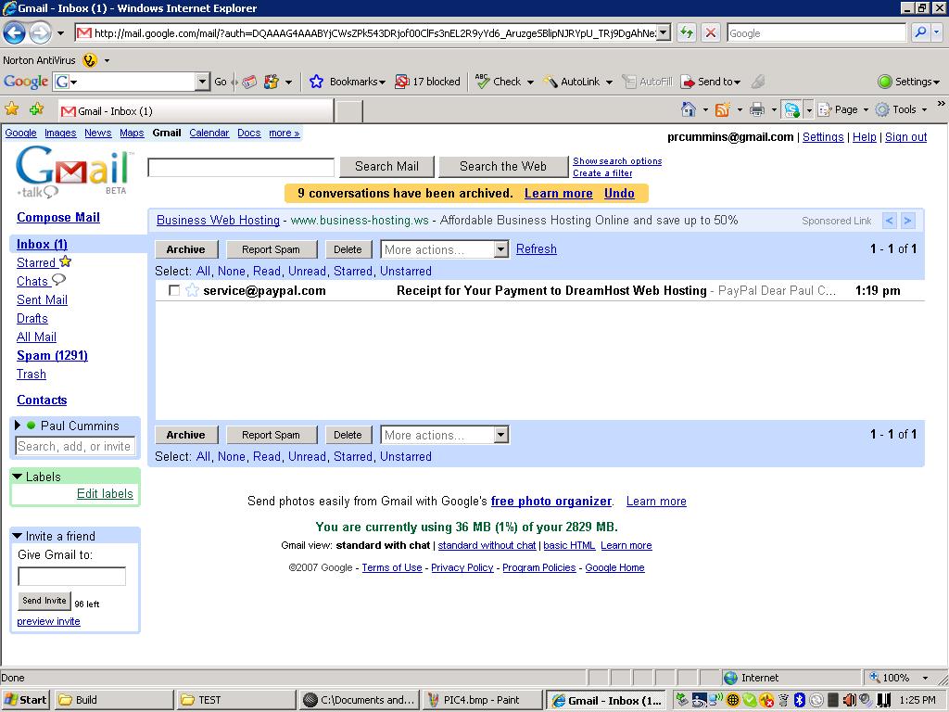
Task: Click the AutoFill toolbar button
Action: 648,82
